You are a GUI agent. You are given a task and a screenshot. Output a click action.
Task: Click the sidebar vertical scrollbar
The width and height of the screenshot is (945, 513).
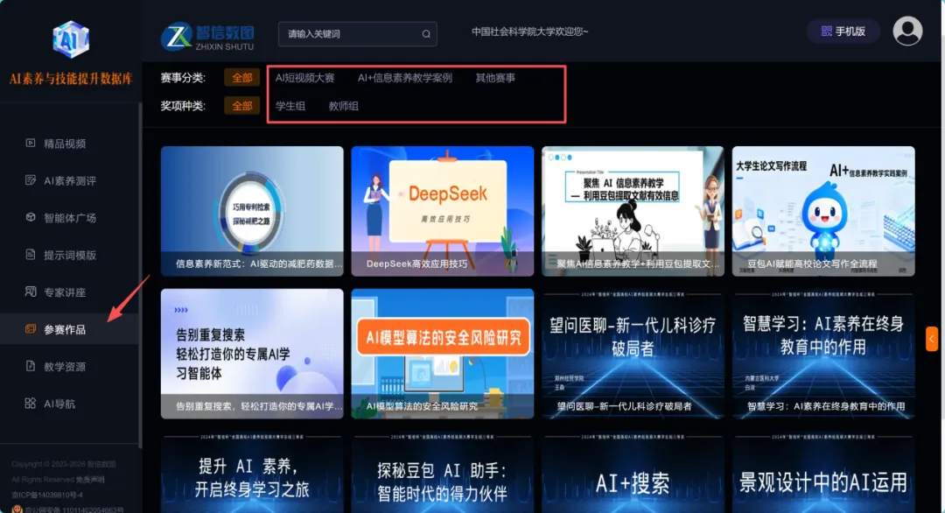coord(140,274)
